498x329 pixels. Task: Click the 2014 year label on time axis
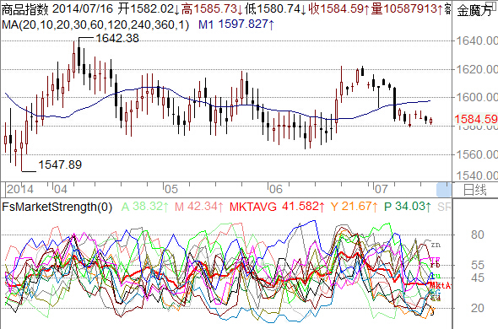click(20, 189)
